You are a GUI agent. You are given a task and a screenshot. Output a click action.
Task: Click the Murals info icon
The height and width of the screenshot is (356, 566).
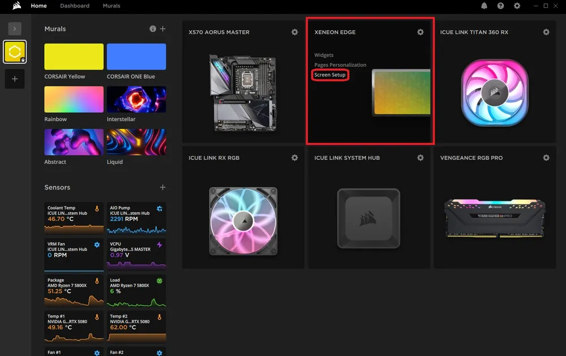pyautogui.click(x=153, y=29)
